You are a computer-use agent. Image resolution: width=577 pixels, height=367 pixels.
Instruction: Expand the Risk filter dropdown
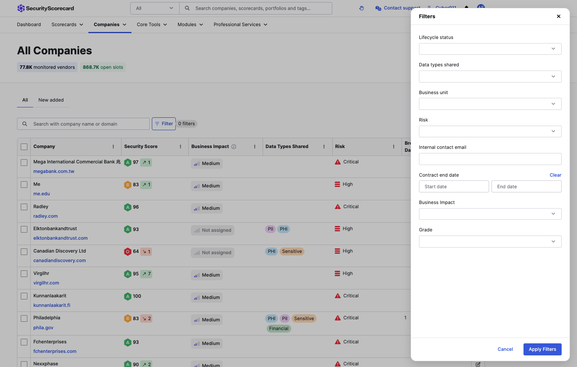point(490,131)
